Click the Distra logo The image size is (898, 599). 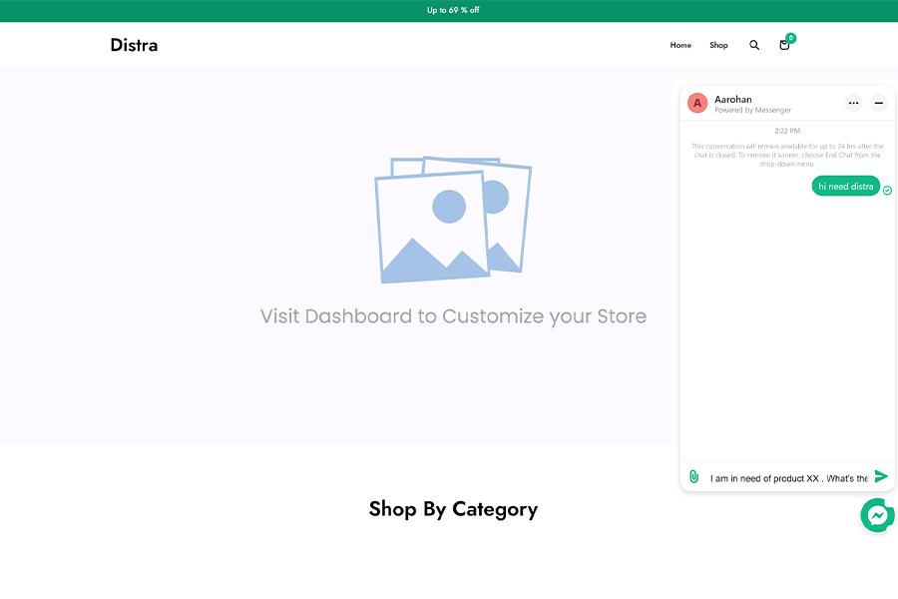point(134,45)
